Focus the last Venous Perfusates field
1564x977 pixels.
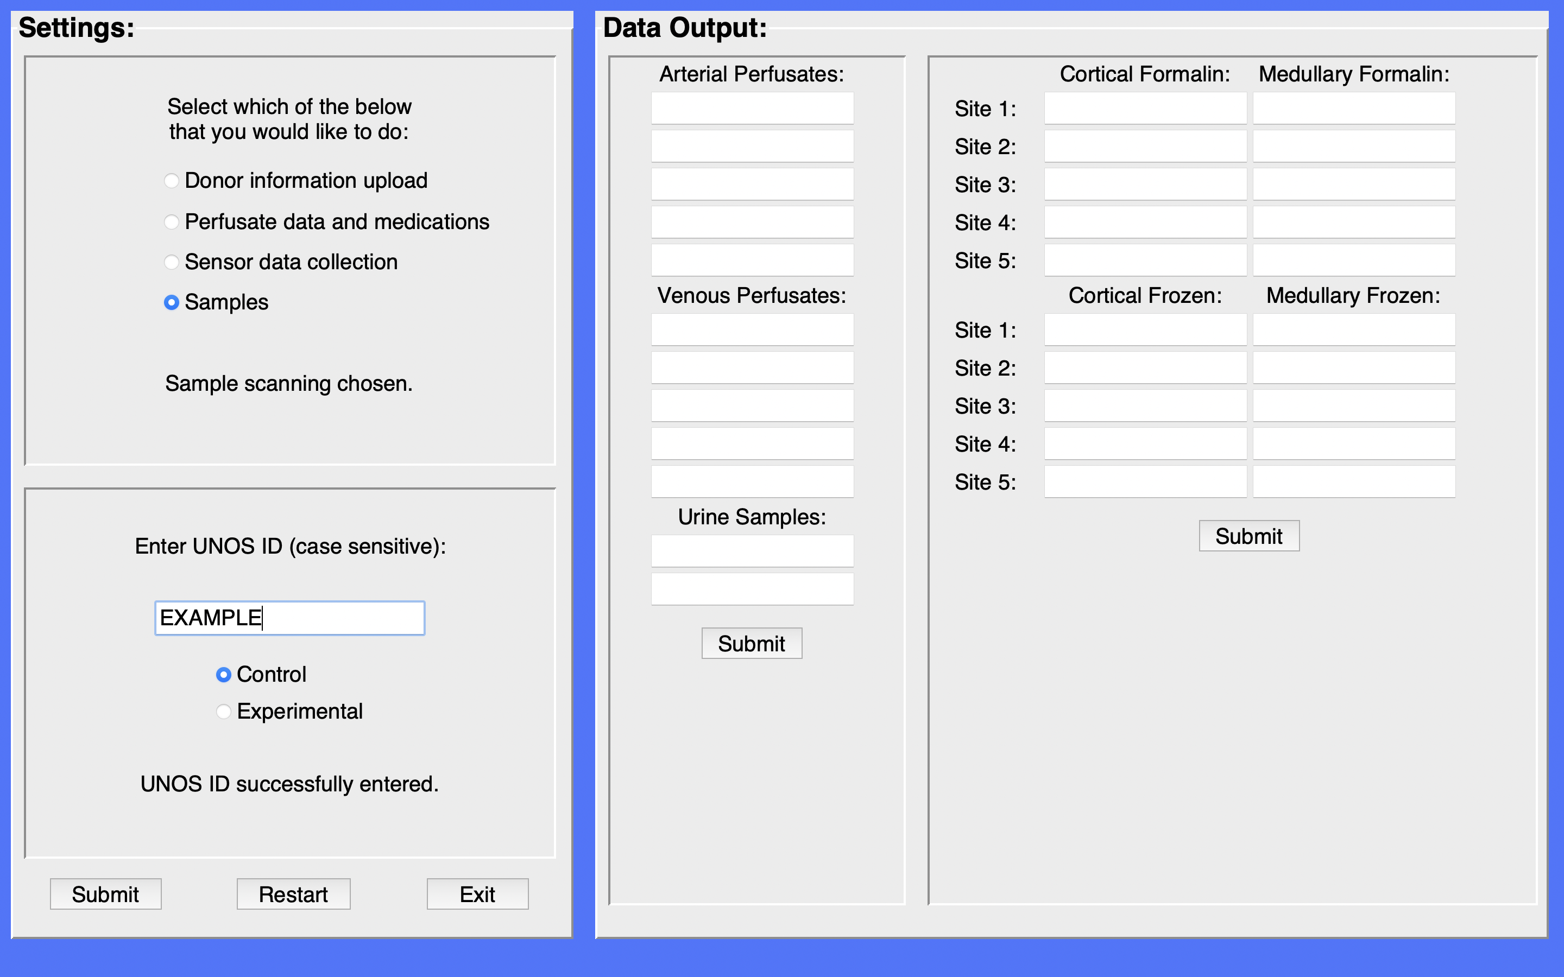click(x=752, y=482)
